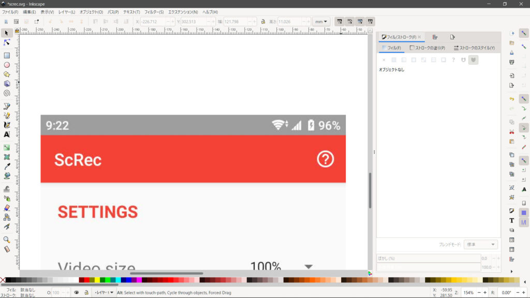Select the Calligraphy tool
This screenshot has width=530, height=298.
coord(6,125)
